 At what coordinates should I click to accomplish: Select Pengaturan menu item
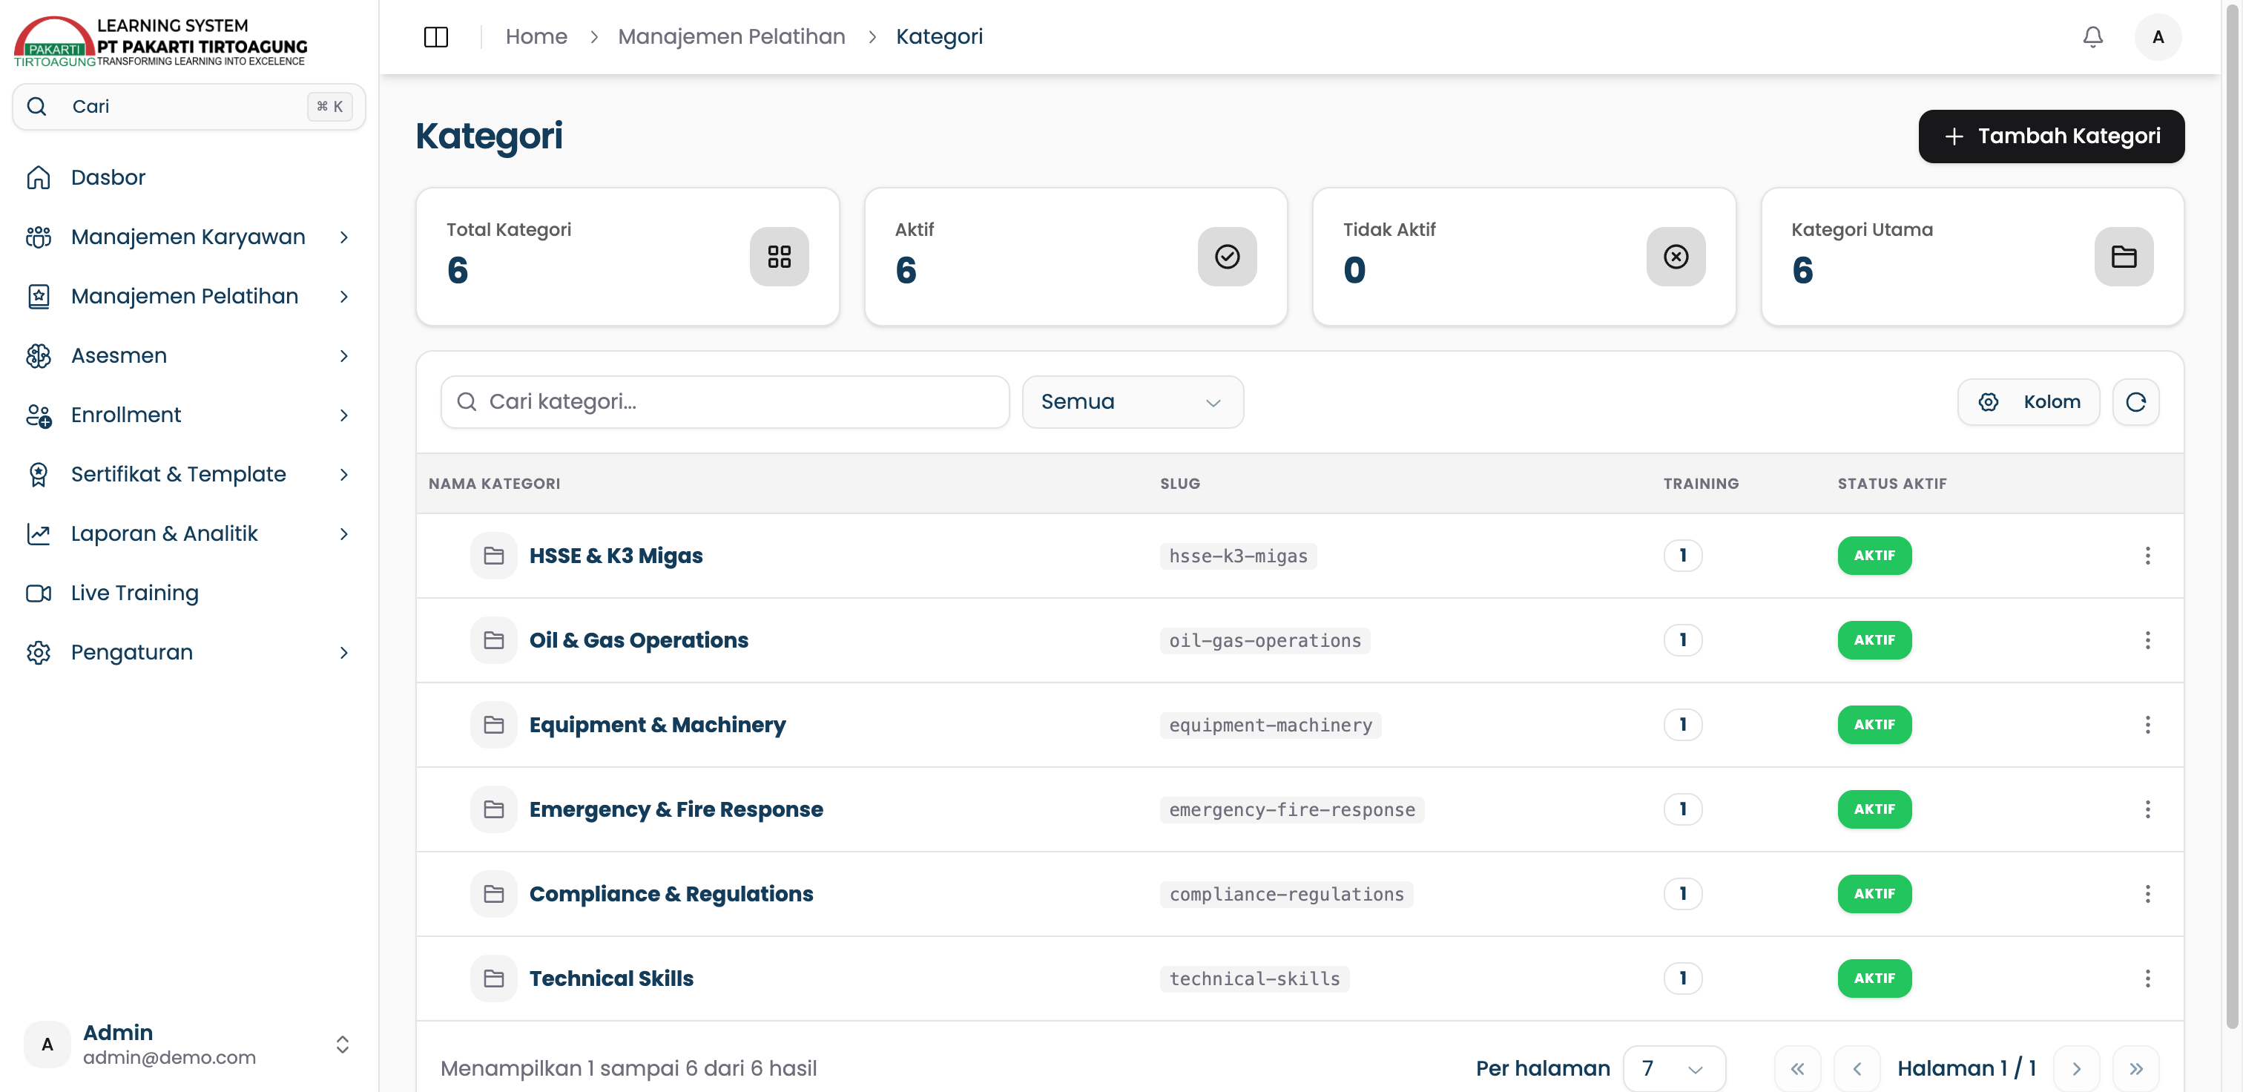click(x=189, y=651)
